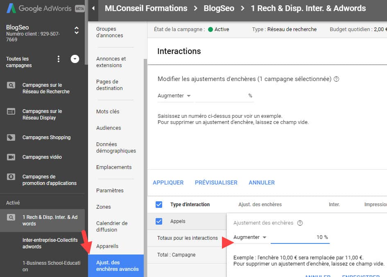
Task: Click the 10 % bid adjustment field
Action: (300, 237)
